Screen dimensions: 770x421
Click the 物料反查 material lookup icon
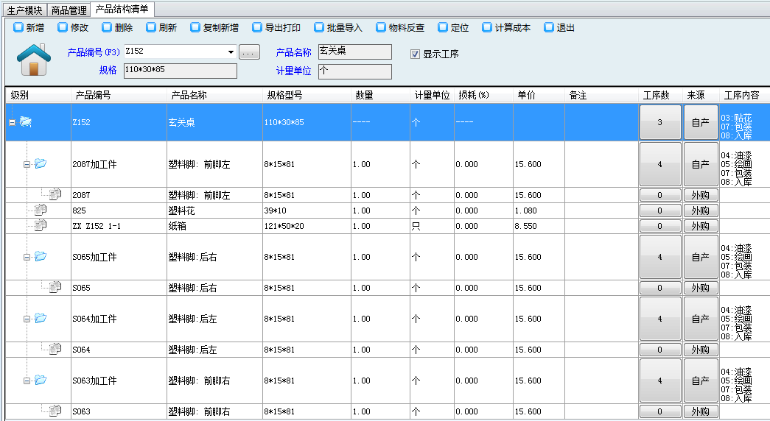381,28
